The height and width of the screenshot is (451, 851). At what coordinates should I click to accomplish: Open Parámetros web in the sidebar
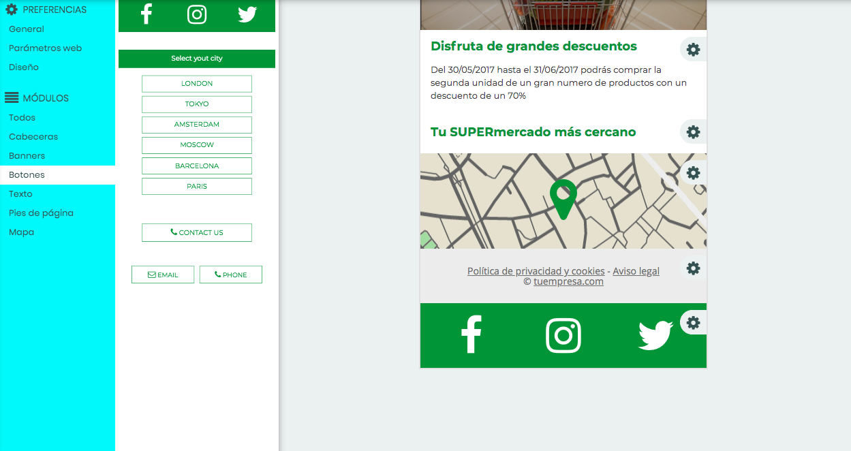[46, 48]
